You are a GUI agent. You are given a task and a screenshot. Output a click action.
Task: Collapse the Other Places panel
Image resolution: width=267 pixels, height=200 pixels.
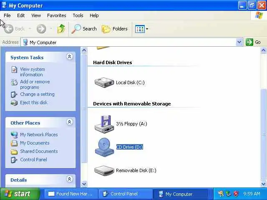tap(69, 122)
